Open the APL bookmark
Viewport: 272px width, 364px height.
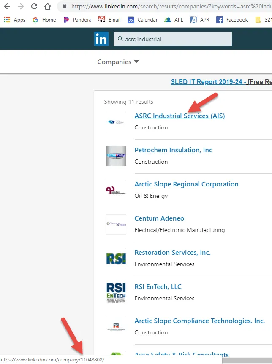coord(174,20)
